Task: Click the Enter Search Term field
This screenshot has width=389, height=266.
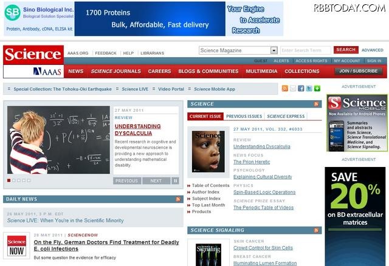Action: [x=305, y=50]
